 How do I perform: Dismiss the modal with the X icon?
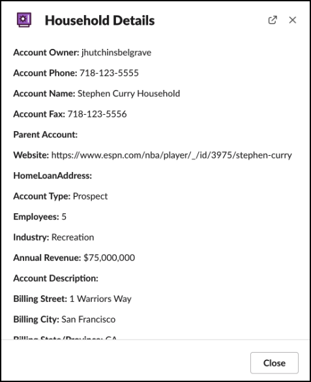click(x=293, y=20)
